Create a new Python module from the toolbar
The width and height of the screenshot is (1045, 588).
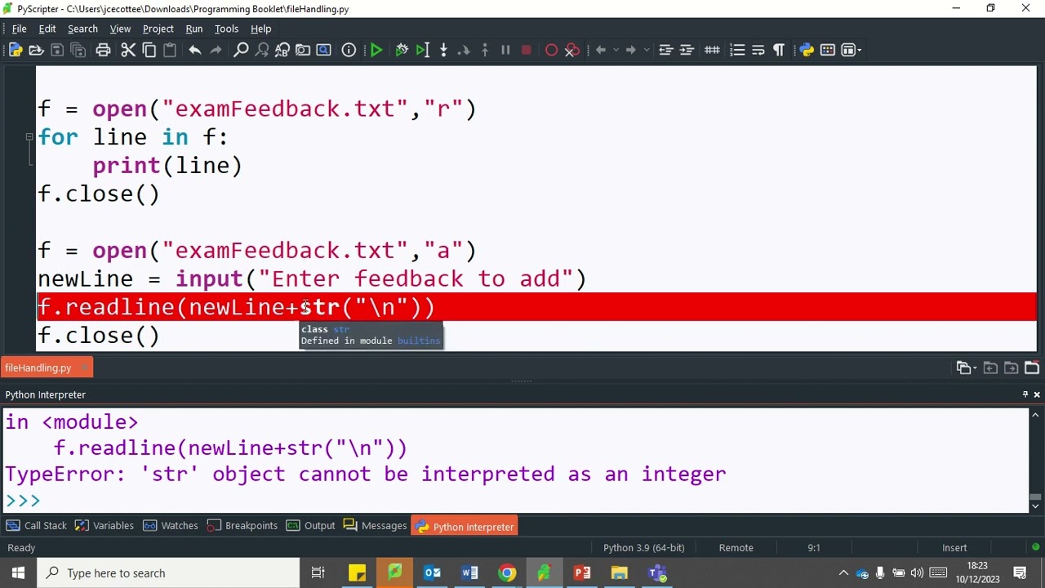tap(16, 50)
